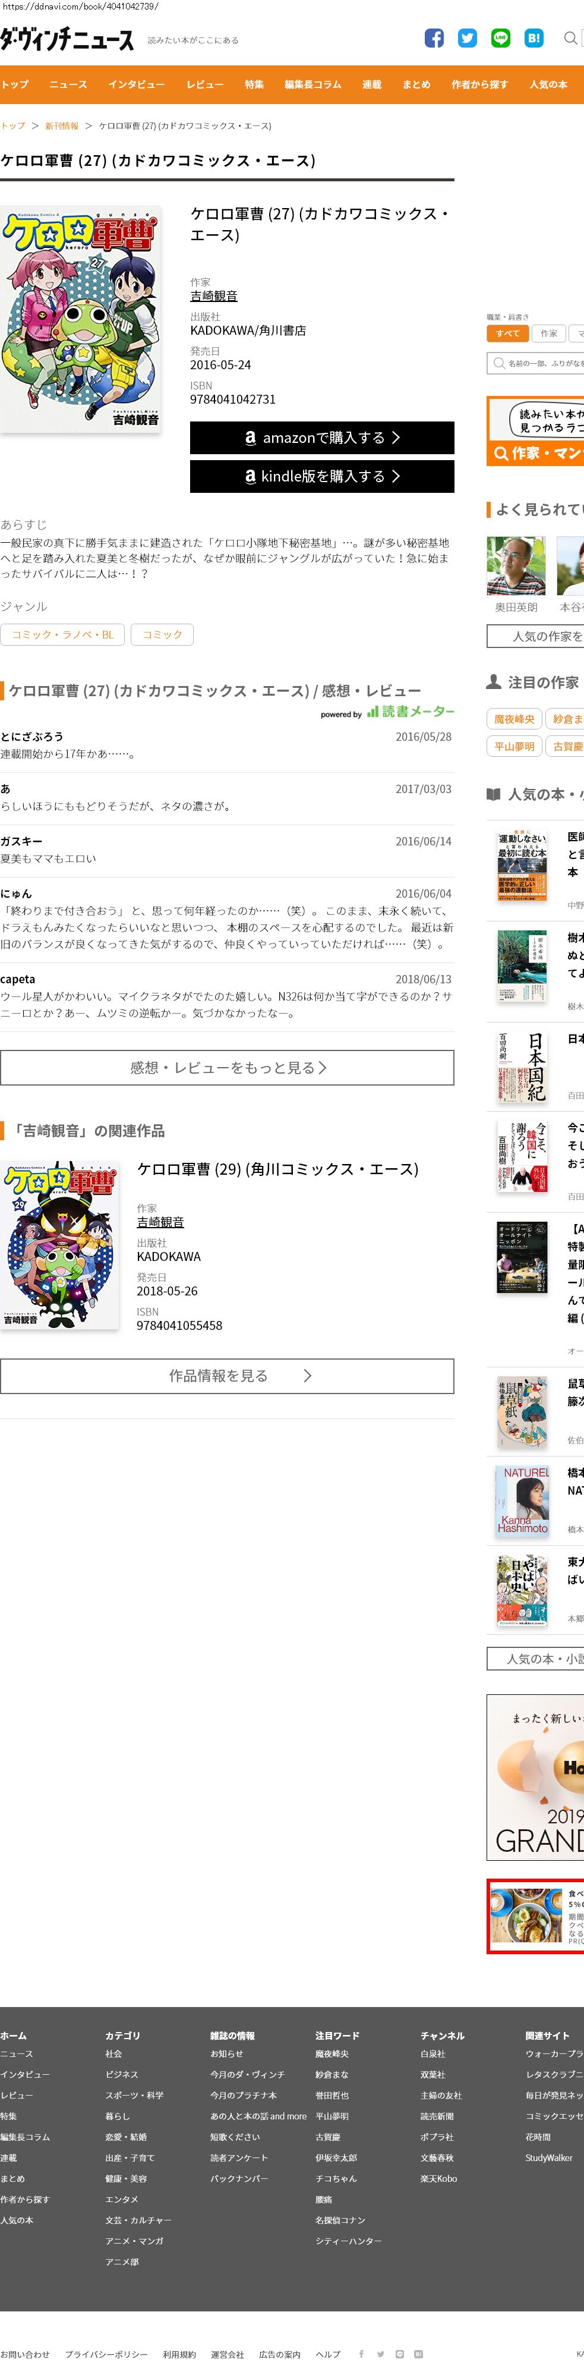Open the 編集長コラム navigation menu item
Image resolution: width=584 pixels, height=2378 pixels.
(312, 84)
